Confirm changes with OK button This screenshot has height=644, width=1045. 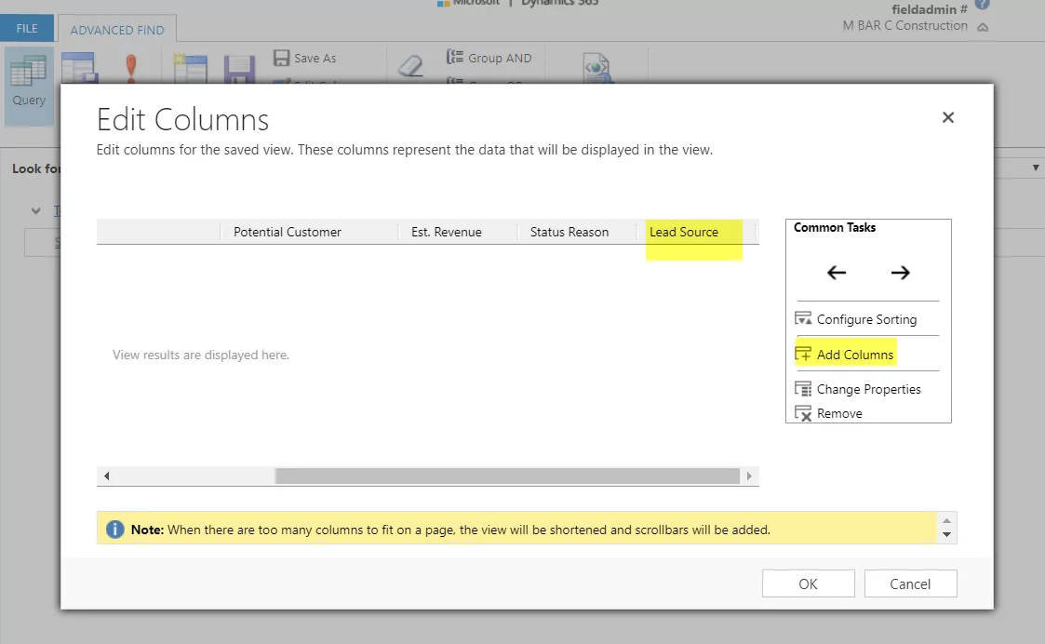click(x=809, y=584)
